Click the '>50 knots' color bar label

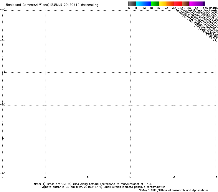(x=210, y=8)
